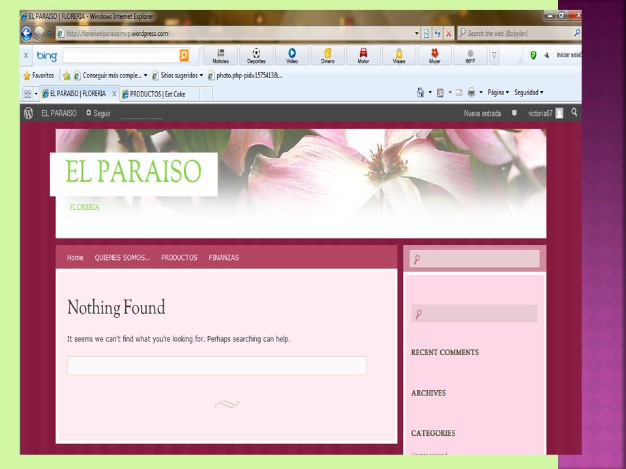The width and height of the screenshot is (626, 469).
Task: Expand the Print options dropdown arrow
Action: (481, 92)
